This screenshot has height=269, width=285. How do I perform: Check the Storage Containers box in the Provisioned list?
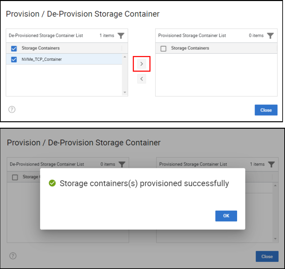[163, 48]
